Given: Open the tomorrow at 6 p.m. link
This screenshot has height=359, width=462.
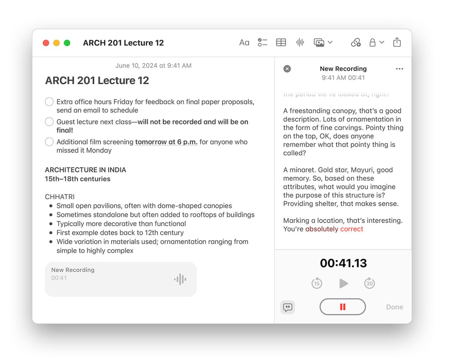Looking at the screenshot, I should [x=166, y=142].
